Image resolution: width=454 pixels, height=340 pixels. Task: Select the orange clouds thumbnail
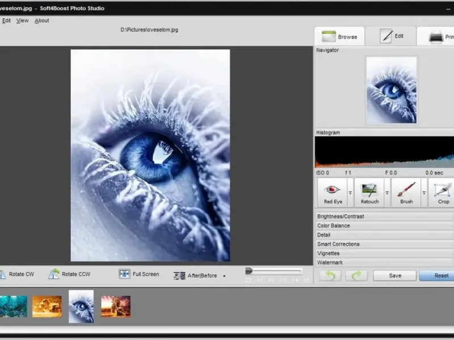[47, 306]
